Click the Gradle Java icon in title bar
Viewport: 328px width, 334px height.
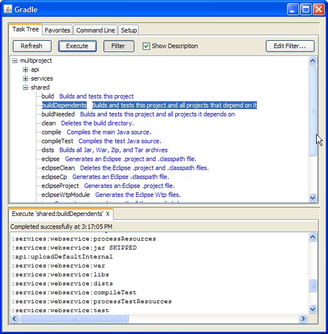(8, 10)
